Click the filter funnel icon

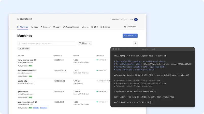[80, 43]
